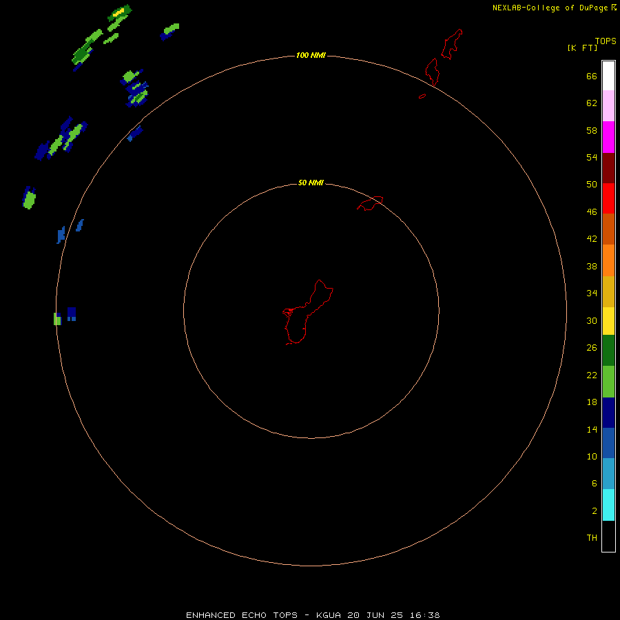The width and height of the screenshot is (620, 620).
Task: Click the Guam island outline at center
Action: point(308,312)
